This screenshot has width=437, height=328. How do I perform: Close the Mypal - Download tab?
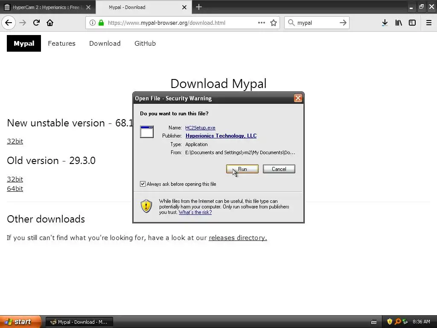click(184, 7)
